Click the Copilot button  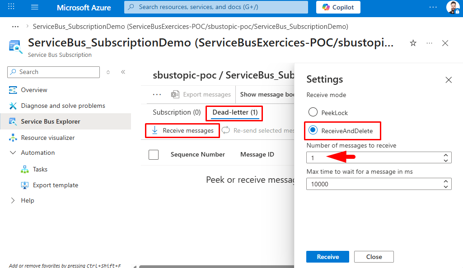338,7
